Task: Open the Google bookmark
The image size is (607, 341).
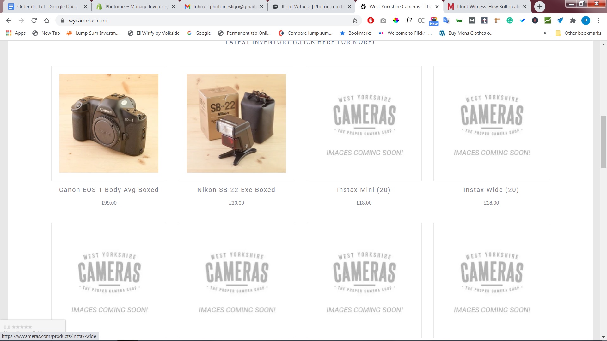Action: [199, 33]
